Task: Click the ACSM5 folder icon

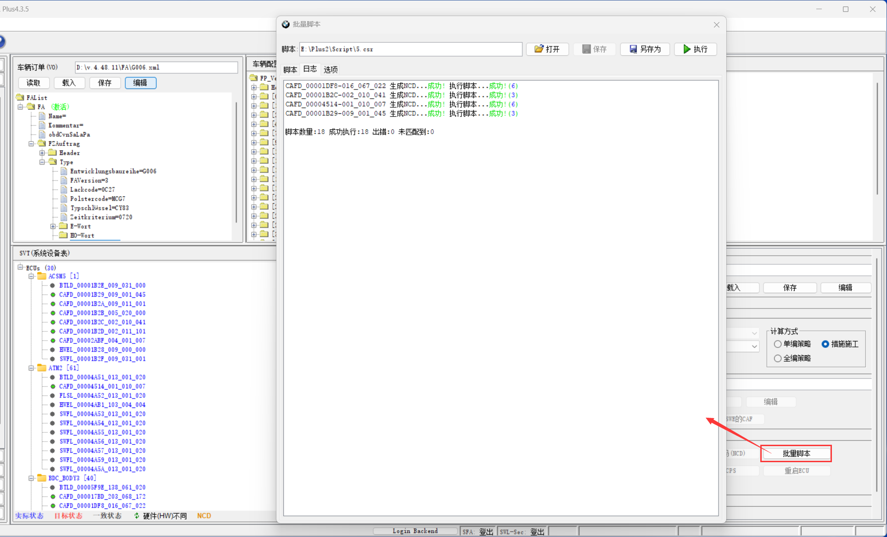Action: pyautogui.click(x=42, y=276)
